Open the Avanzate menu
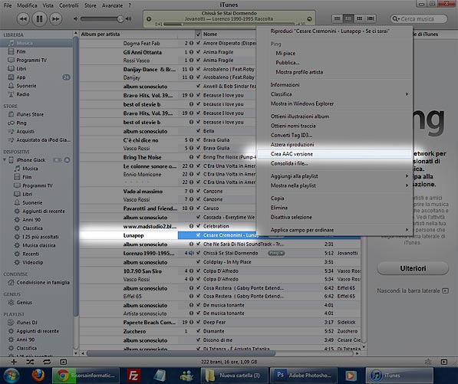The image size is (458, 384). pos(112,5)
